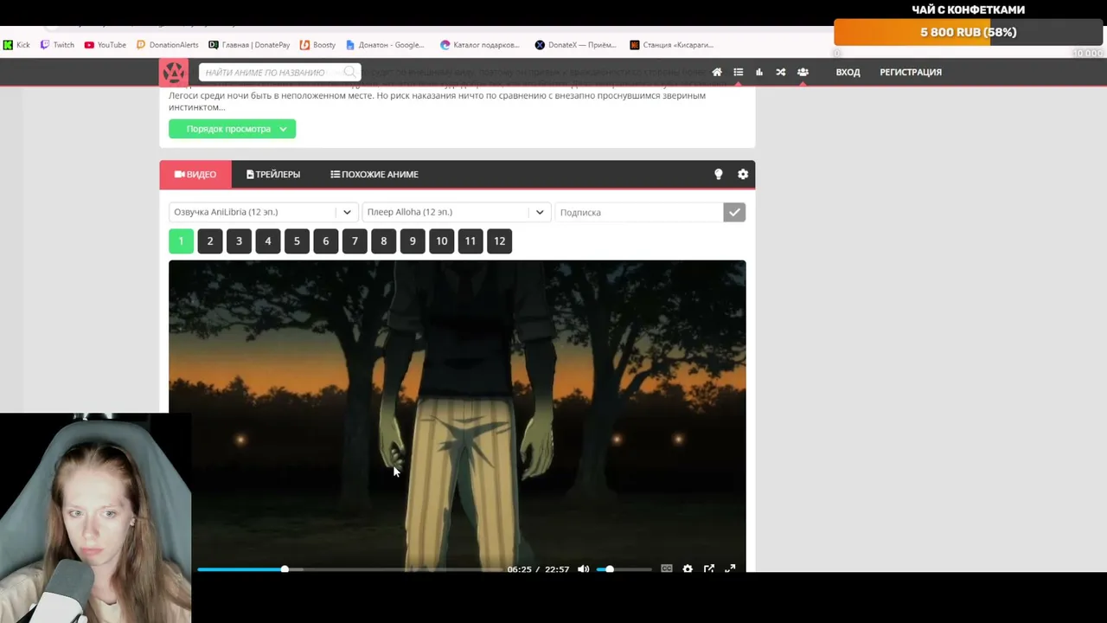Open the Twitch bookmark
Image resolution: width=1107 pixels, height=623 pixels.
57,45
